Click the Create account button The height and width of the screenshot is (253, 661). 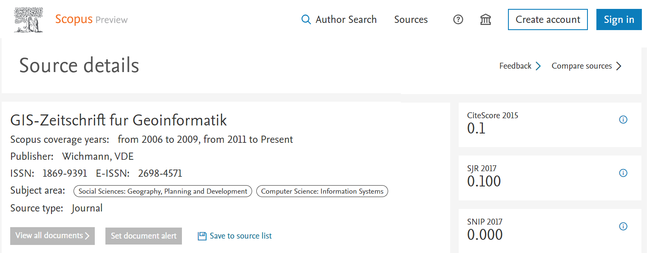548,19
